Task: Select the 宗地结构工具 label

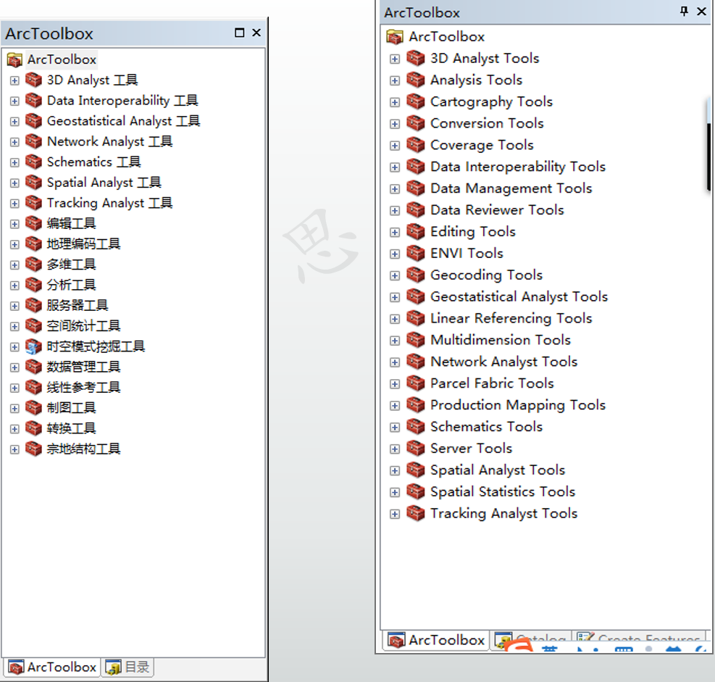Action: point(83,449)
